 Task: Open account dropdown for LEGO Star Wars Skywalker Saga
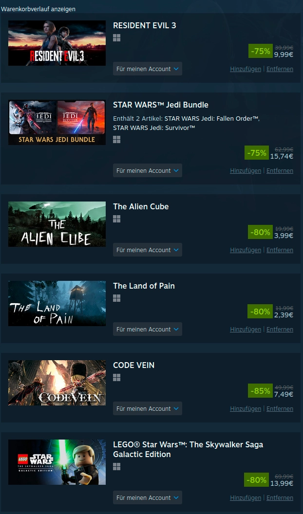148,497
